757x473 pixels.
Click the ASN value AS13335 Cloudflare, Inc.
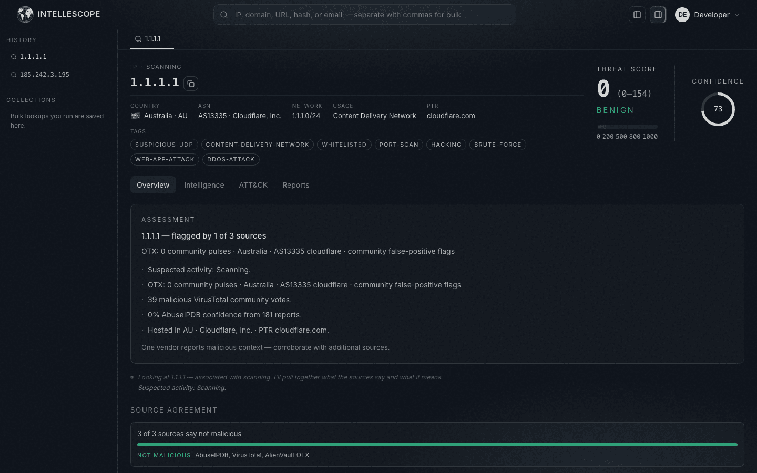point(240,116)
